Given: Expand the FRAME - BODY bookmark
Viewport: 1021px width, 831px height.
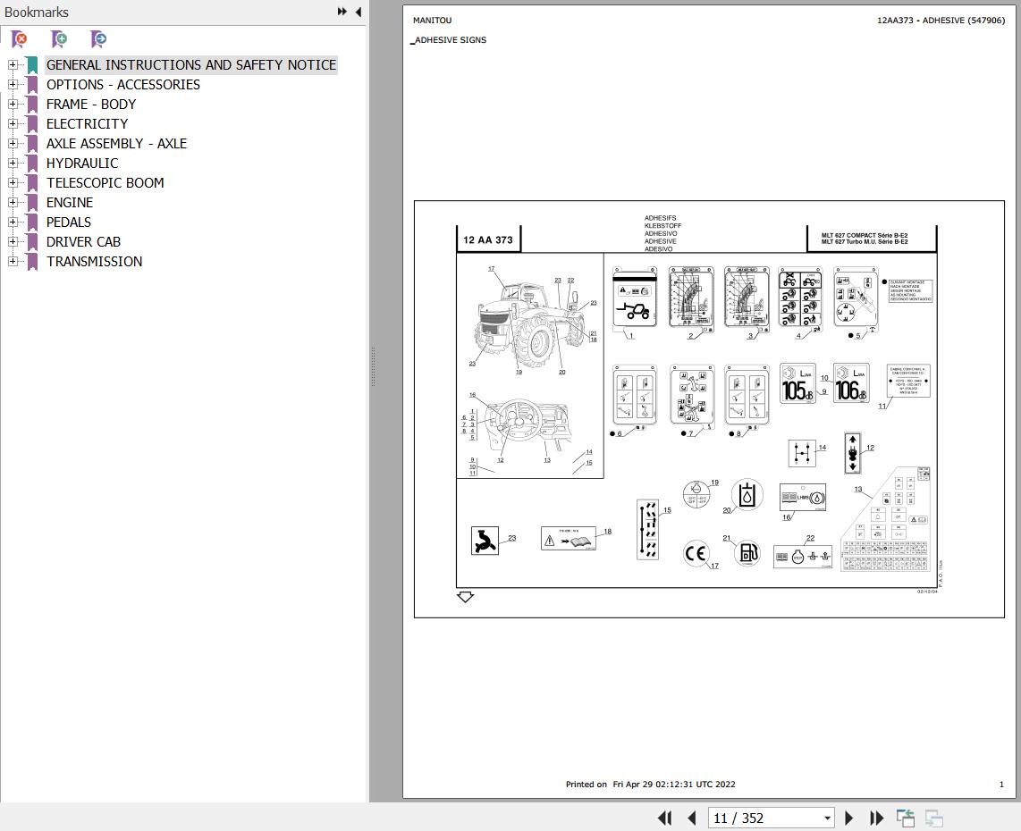Looking at the screenshot, I should click(x=13, y=105).
